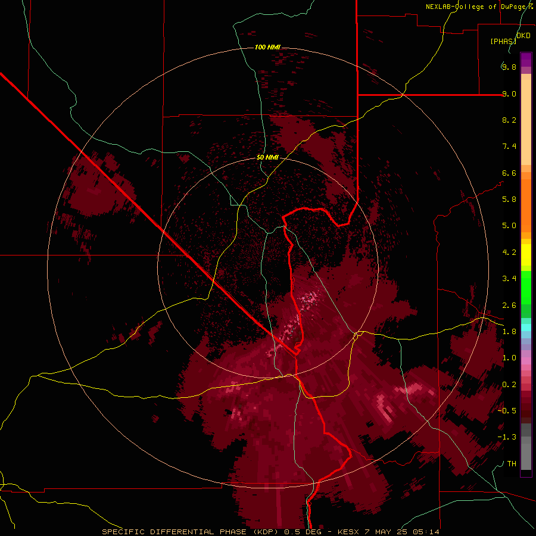Screen dimensions: 536x536
Task: Click the 9.8 value on the color scale
Action: tap(509, 67)
